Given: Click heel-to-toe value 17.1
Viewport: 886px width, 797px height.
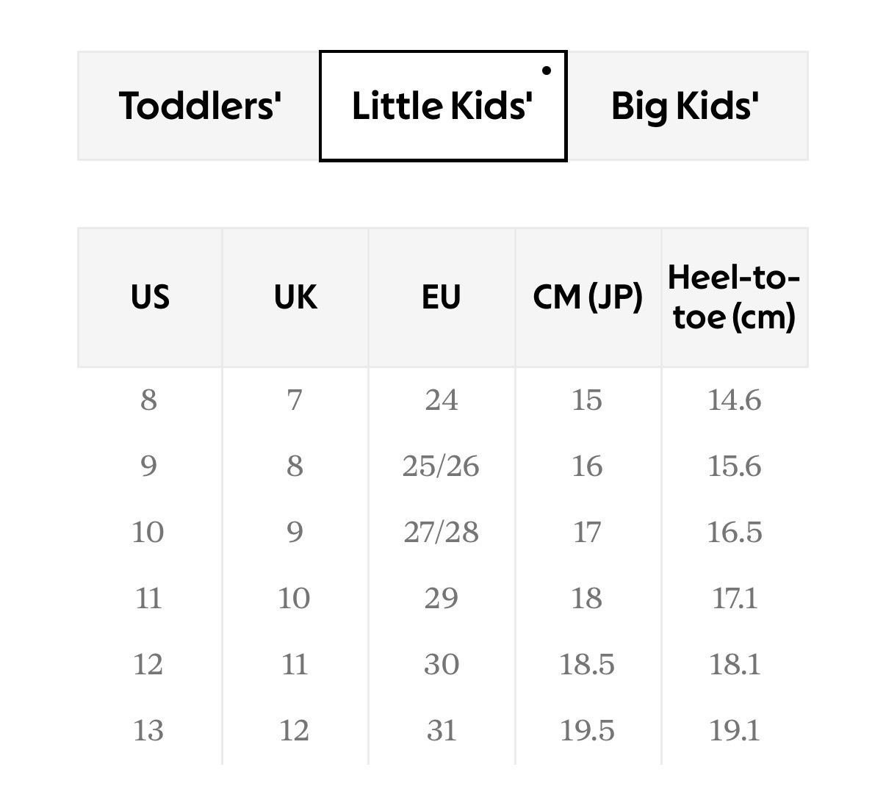Looking at the screenshot, I should (734, 599).
